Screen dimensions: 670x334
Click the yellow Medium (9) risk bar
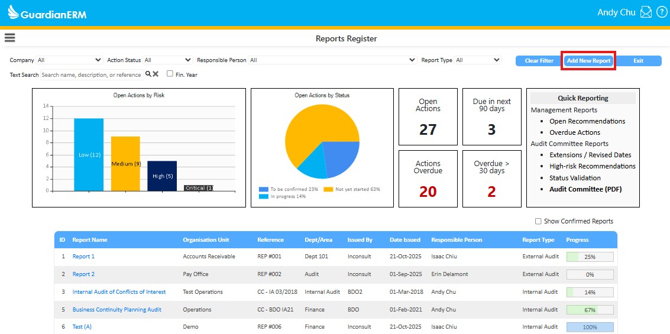125,164
